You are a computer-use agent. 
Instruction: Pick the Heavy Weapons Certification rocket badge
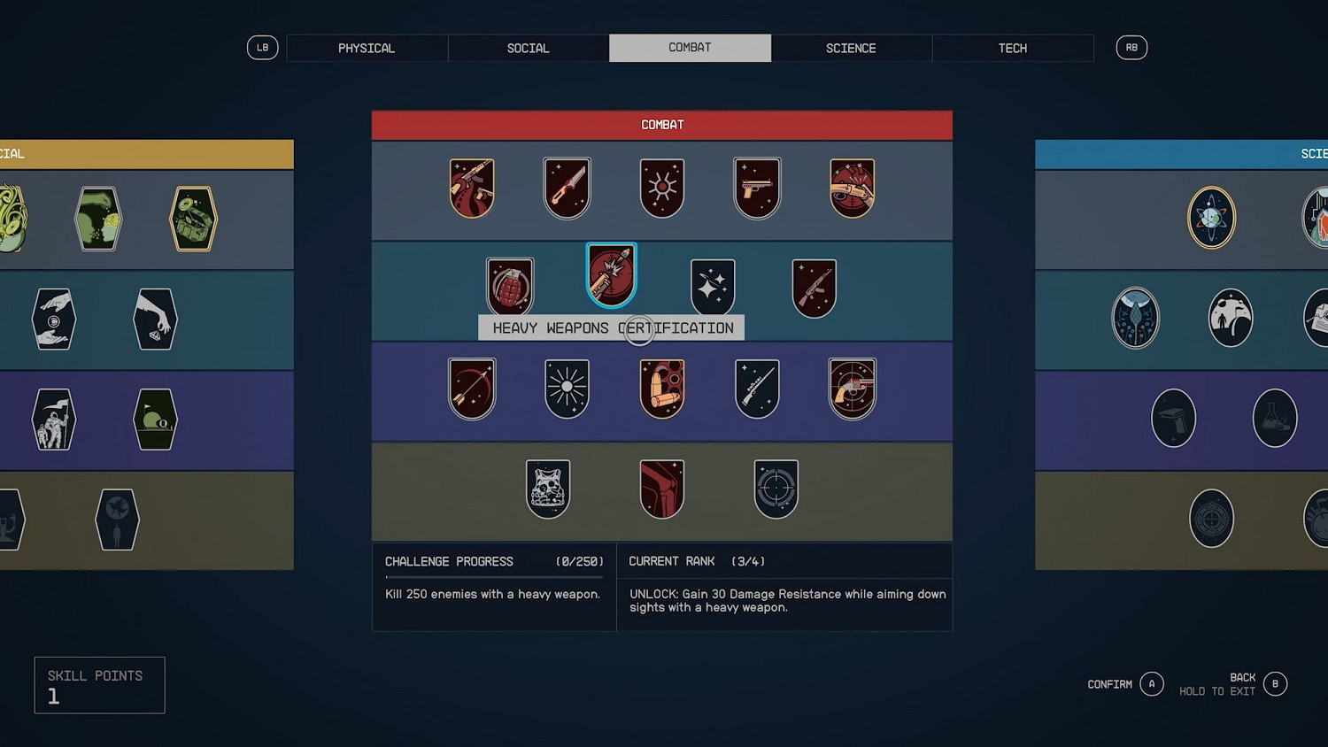tap(612, 275)
